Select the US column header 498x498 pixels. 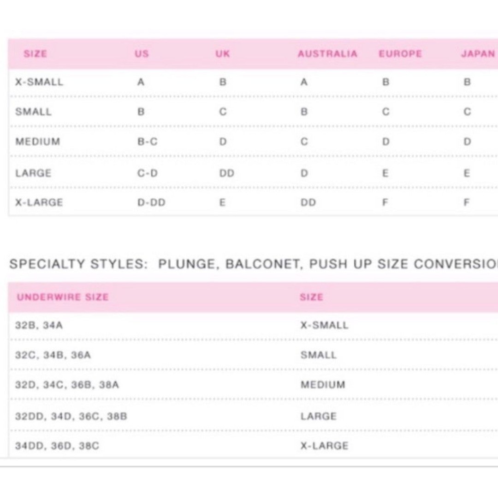142,53
